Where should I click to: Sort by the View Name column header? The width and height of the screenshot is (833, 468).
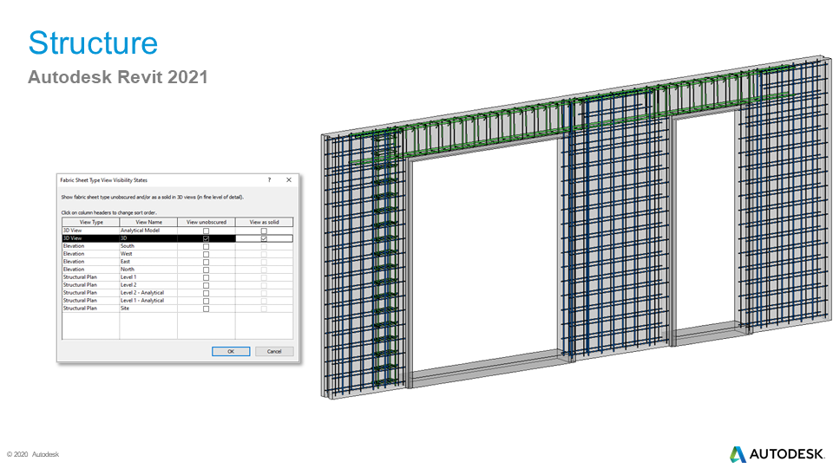click(148, 223)
